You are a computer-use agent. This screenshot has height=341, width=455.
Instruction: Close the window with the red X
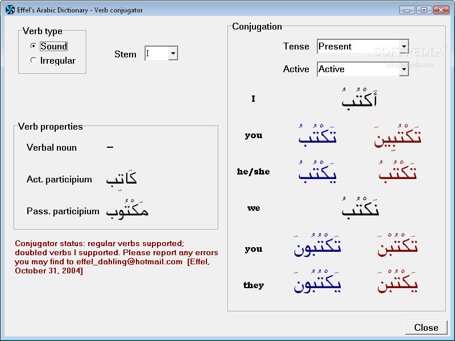coord(441,10)
